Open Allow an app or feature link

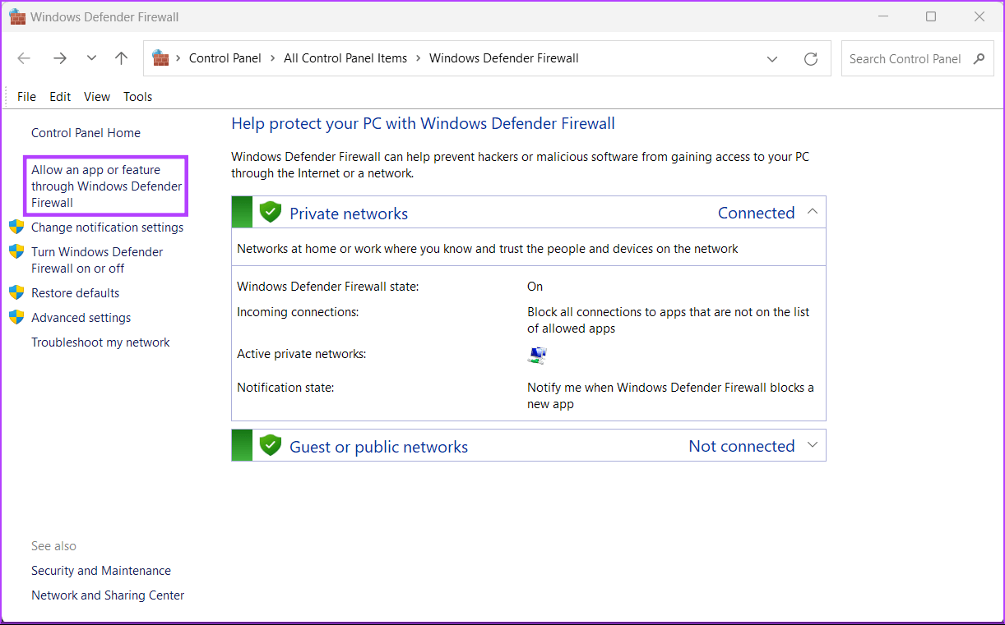(107, 186)
